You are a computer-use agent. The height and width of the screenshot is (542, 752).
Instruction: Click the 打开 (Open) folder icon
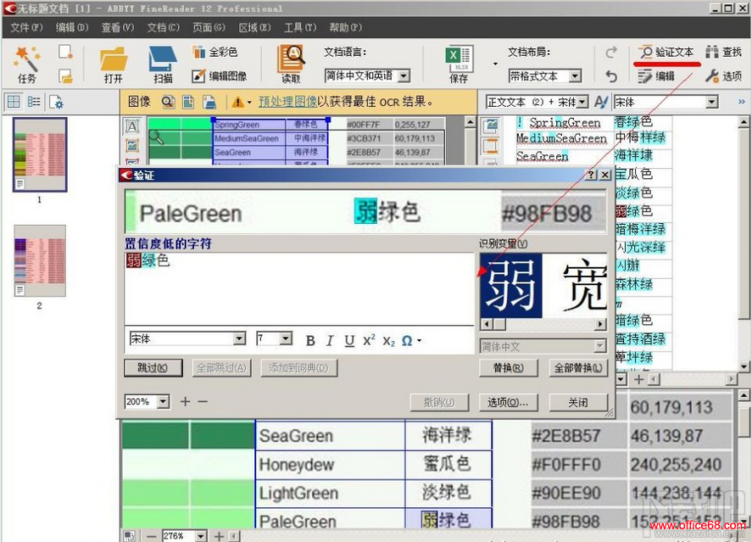pyautogui.click(x=114, y=59)
